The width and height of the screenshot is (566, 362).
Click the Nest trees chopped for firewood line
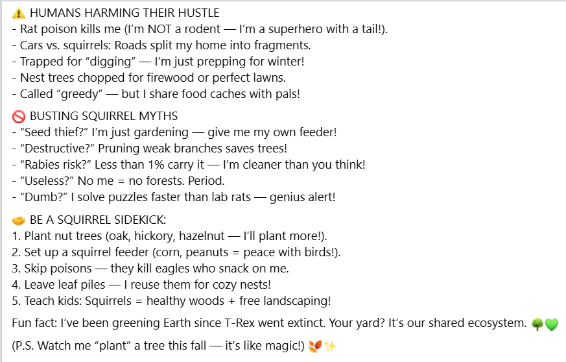click(148, 78)
